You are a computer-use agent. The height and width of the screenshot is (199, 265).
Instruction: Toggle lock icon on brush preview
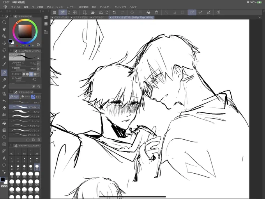click(x=38, y=58)
